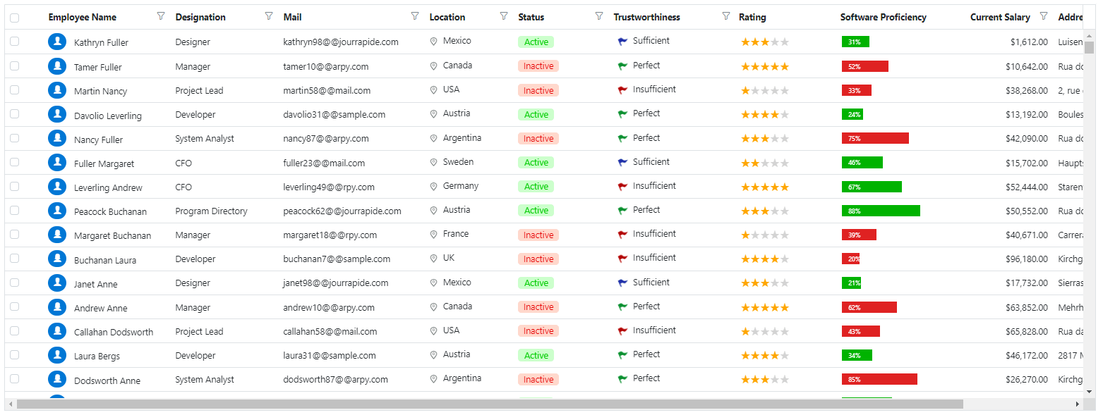Screen dimensions: 1103x415
Task: Open the Location column filter icon
Action: pyautogui.click(x=503, y=16)
